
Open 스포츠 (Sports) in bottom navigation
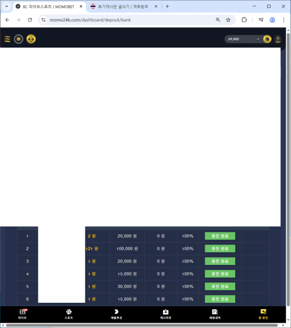68,313
